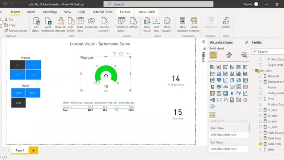Viewport: 284px width, 160px height.
Task: Select the Power Automate visual
Action: coord(212,106)
